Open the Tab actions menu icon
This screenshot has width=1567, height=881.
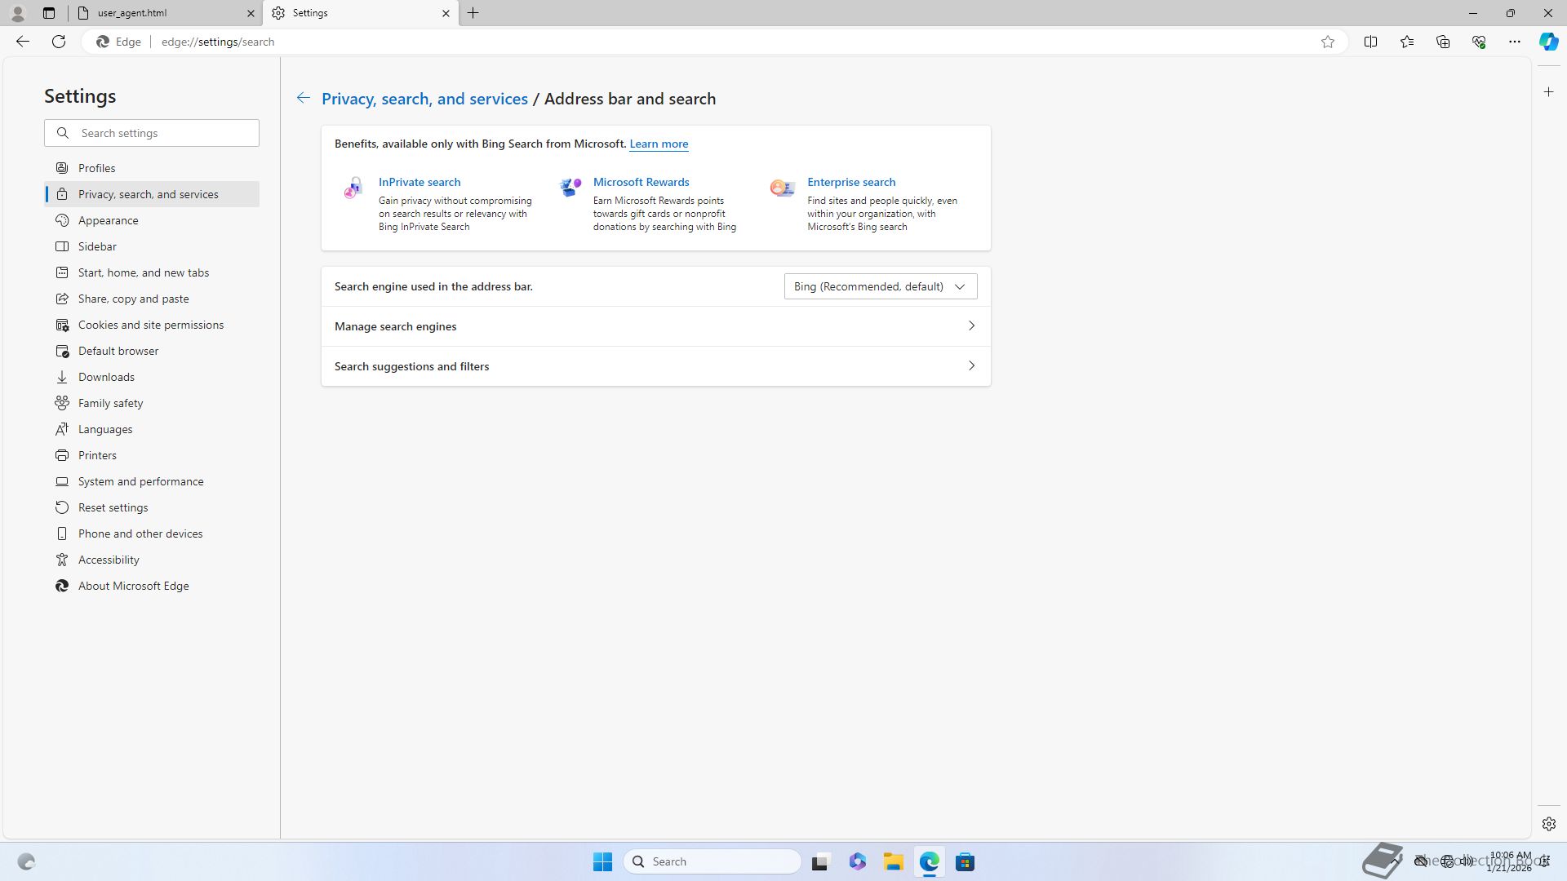coord(49,13)
